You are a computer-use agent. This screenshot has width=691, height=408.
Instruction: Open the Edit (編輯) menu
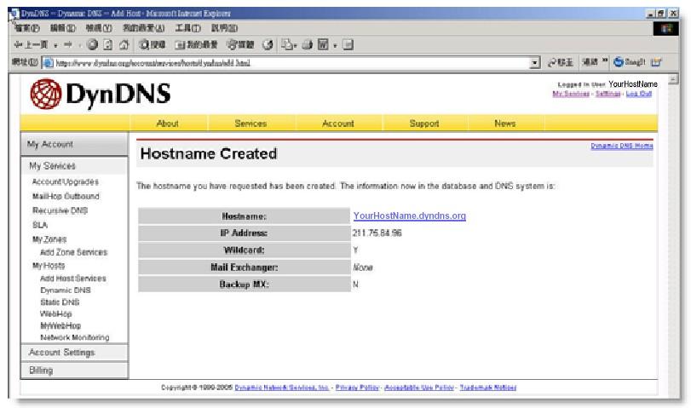click(x=62, y=28)
